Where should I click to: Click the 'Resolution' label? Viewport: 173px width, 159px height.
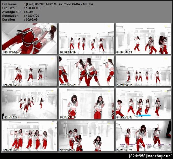click(x=10, y=16)
